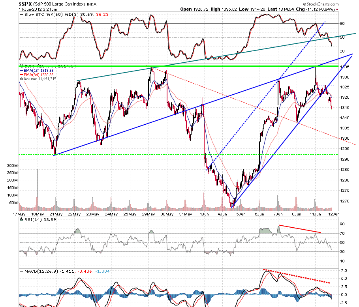Click the $SPX ticker symbol title
This screenshot has width=359, height=307.
[x=25, y=4]
